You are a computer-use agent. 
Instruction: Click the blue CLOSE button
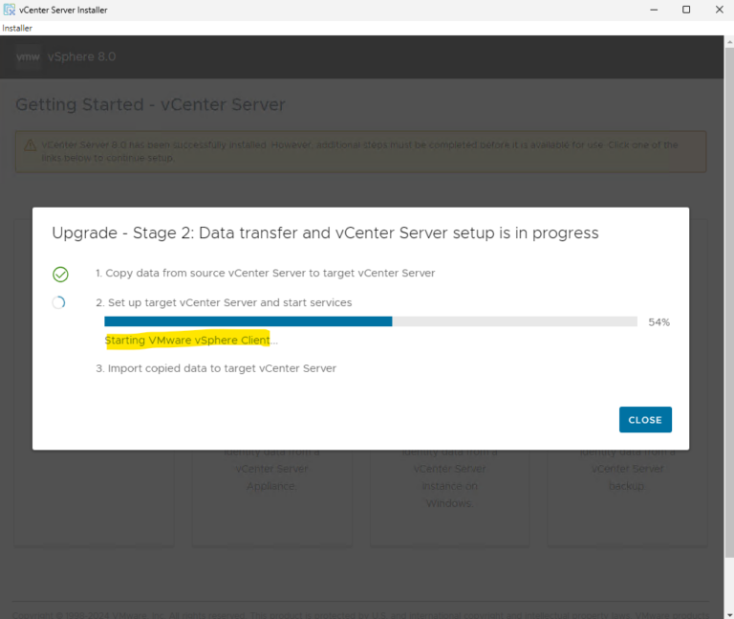point(645,419)
